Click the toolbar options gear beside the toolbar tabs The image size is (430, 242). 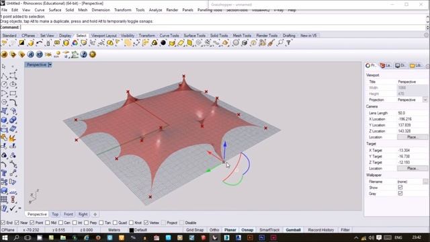coord(426,36)
